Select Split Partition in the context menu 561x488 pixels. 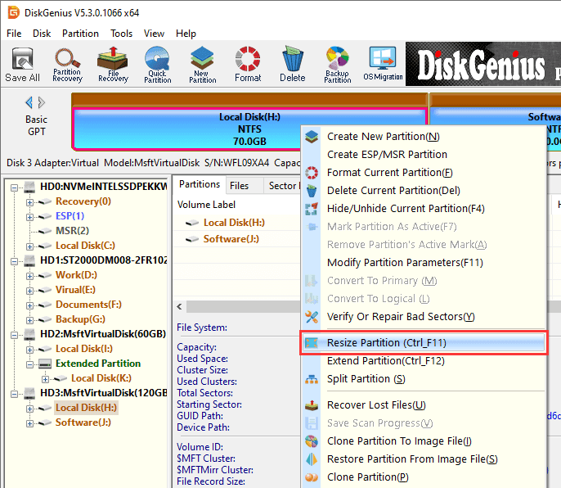(366, 378)
